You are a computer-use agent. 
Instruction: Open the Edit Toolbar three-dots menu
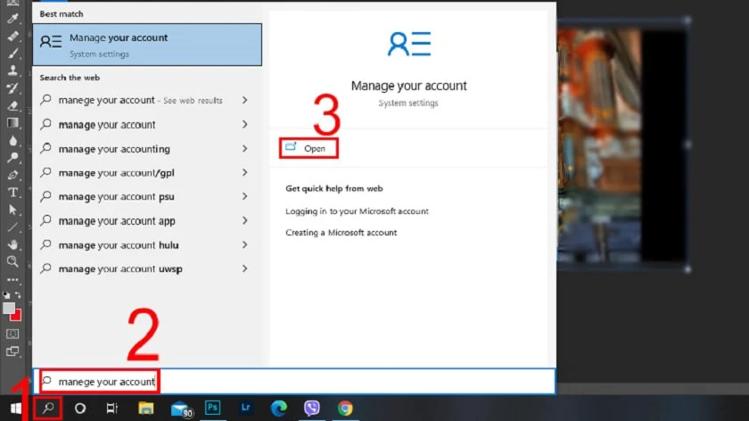(x=12, y=279)
